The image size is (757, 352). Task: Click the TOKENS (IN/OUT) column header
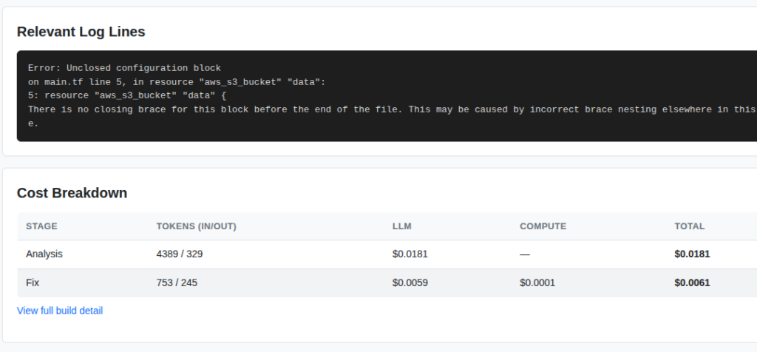196,226
